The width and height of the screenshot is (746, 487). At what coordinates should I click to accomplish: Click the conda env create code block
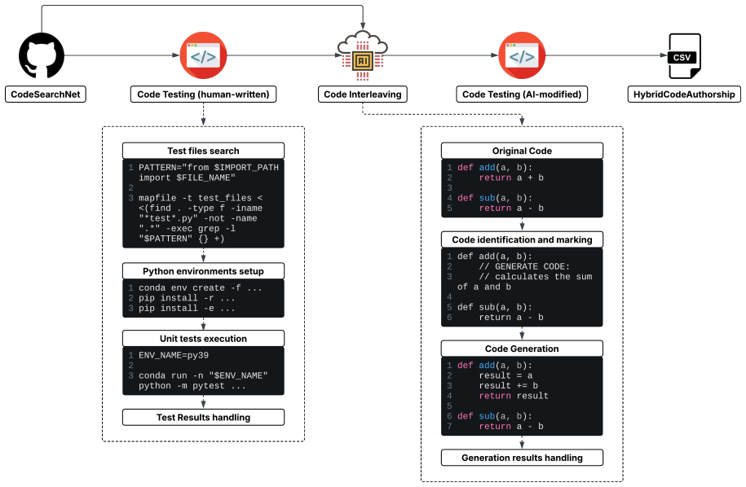coord(203,298)
